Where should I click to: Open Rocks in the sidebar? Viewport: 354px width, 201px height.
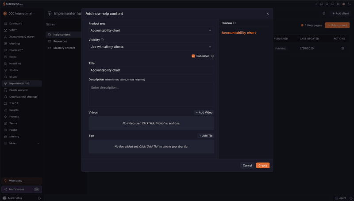coord(22,57)
